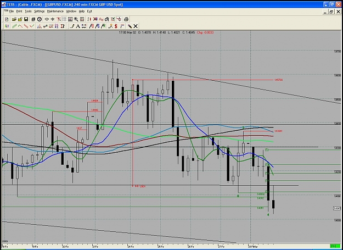Open the Print menu

tap(19, 12)
